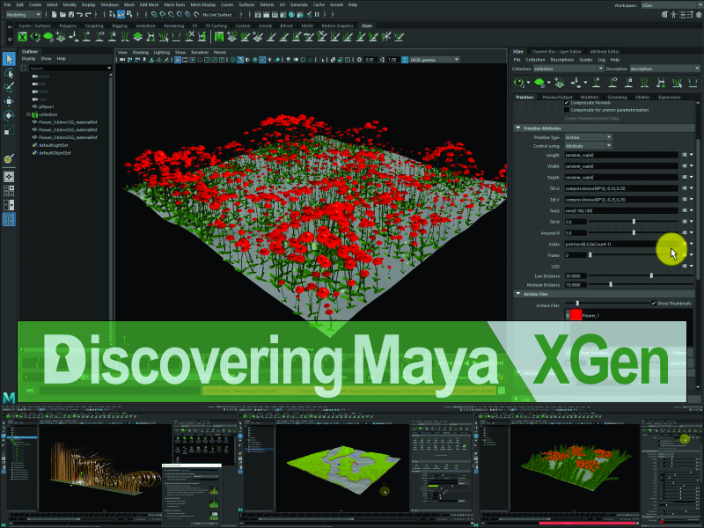Select defaultObjectSet in the Outliner
Image resolution: width=704 pixels, height=528 pixels.
click(55, 152)
